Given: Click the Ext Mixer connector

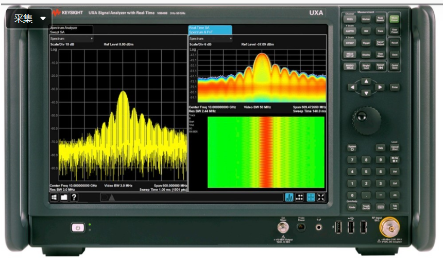Looking at the screenshot, I should pos(283,227).
